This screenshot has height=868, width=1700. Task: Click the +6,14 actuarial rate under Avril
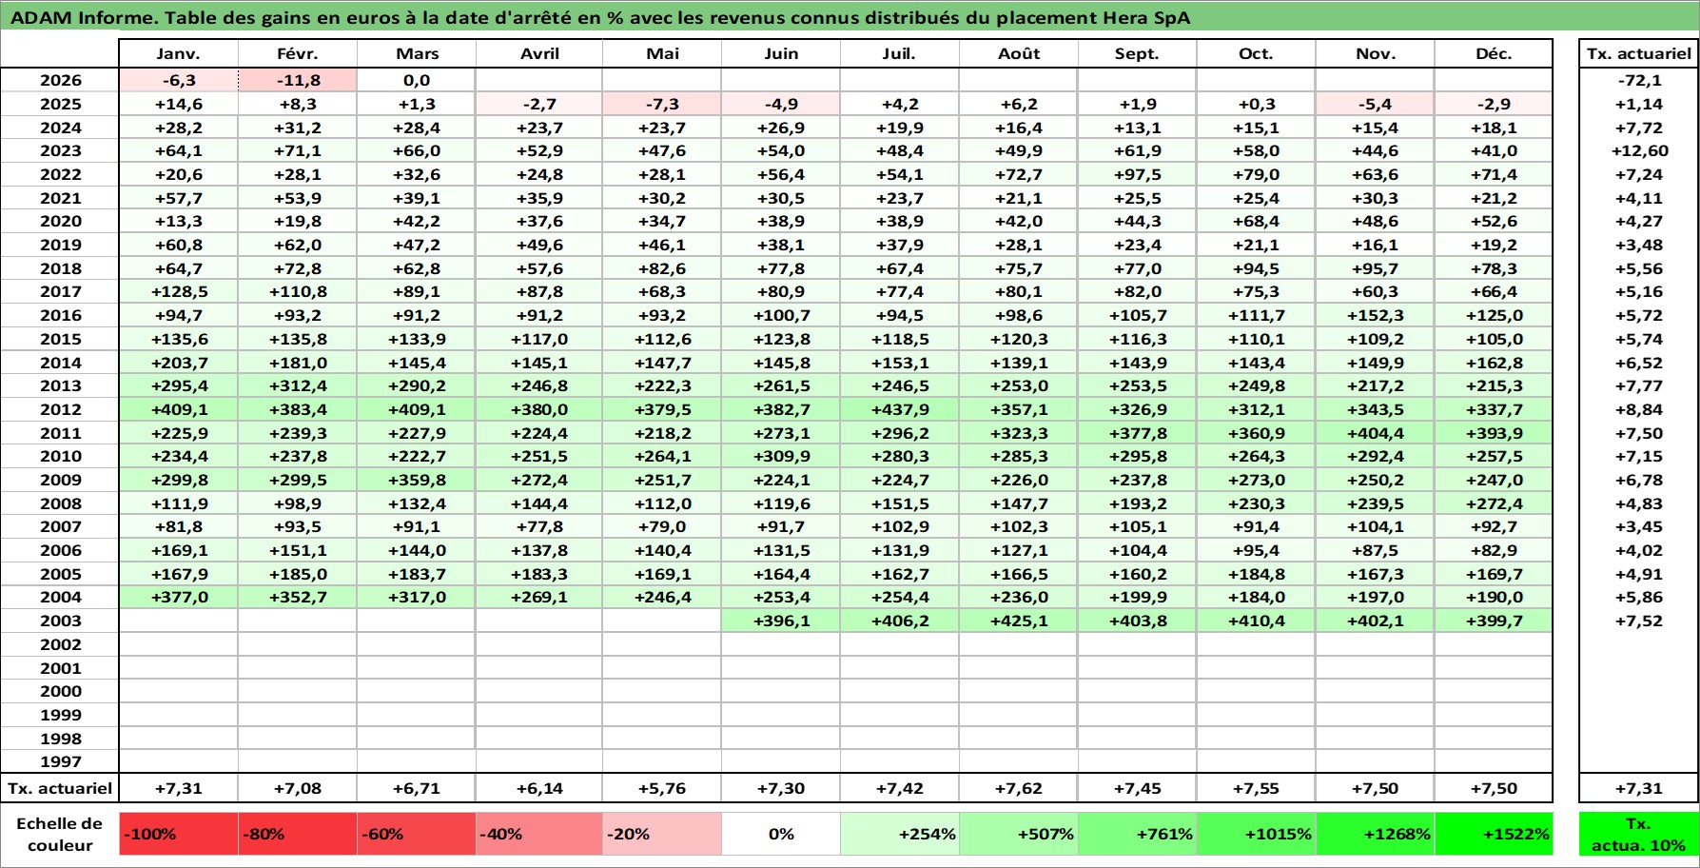[539, 788]
